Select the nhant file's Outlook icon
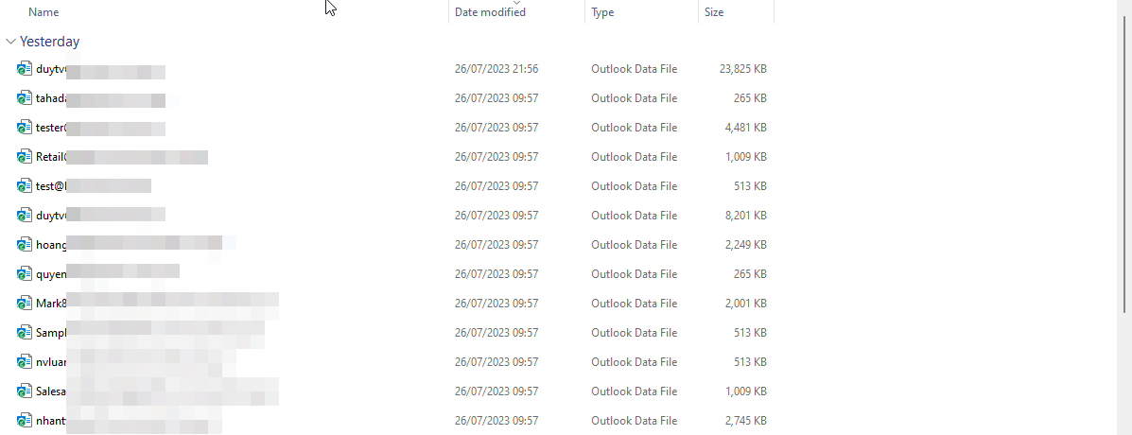Screen dimensions: 1132x435 [x=25, y=421]
